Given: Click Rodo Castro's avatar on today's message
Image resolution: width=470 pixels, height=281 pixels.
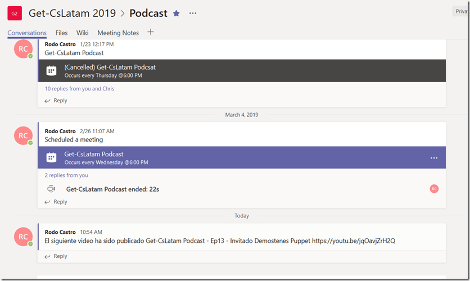Looking at the screenshot, I should [x=23, y=237].
